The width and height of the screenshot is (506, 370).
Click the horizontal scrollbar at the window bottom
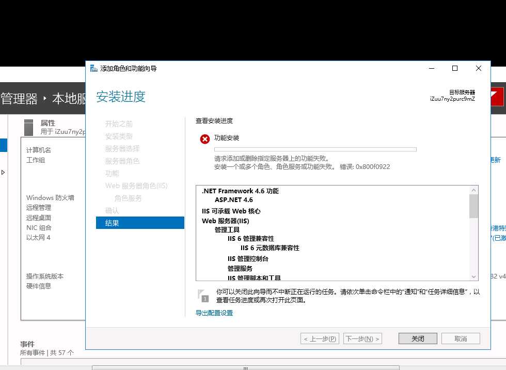(x=246, y=368)
